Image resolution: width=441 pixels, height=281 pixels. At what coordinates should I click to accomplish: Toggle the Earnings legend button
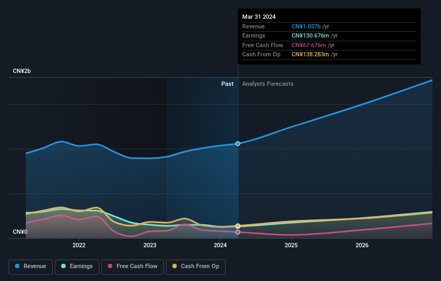[77, 267]
